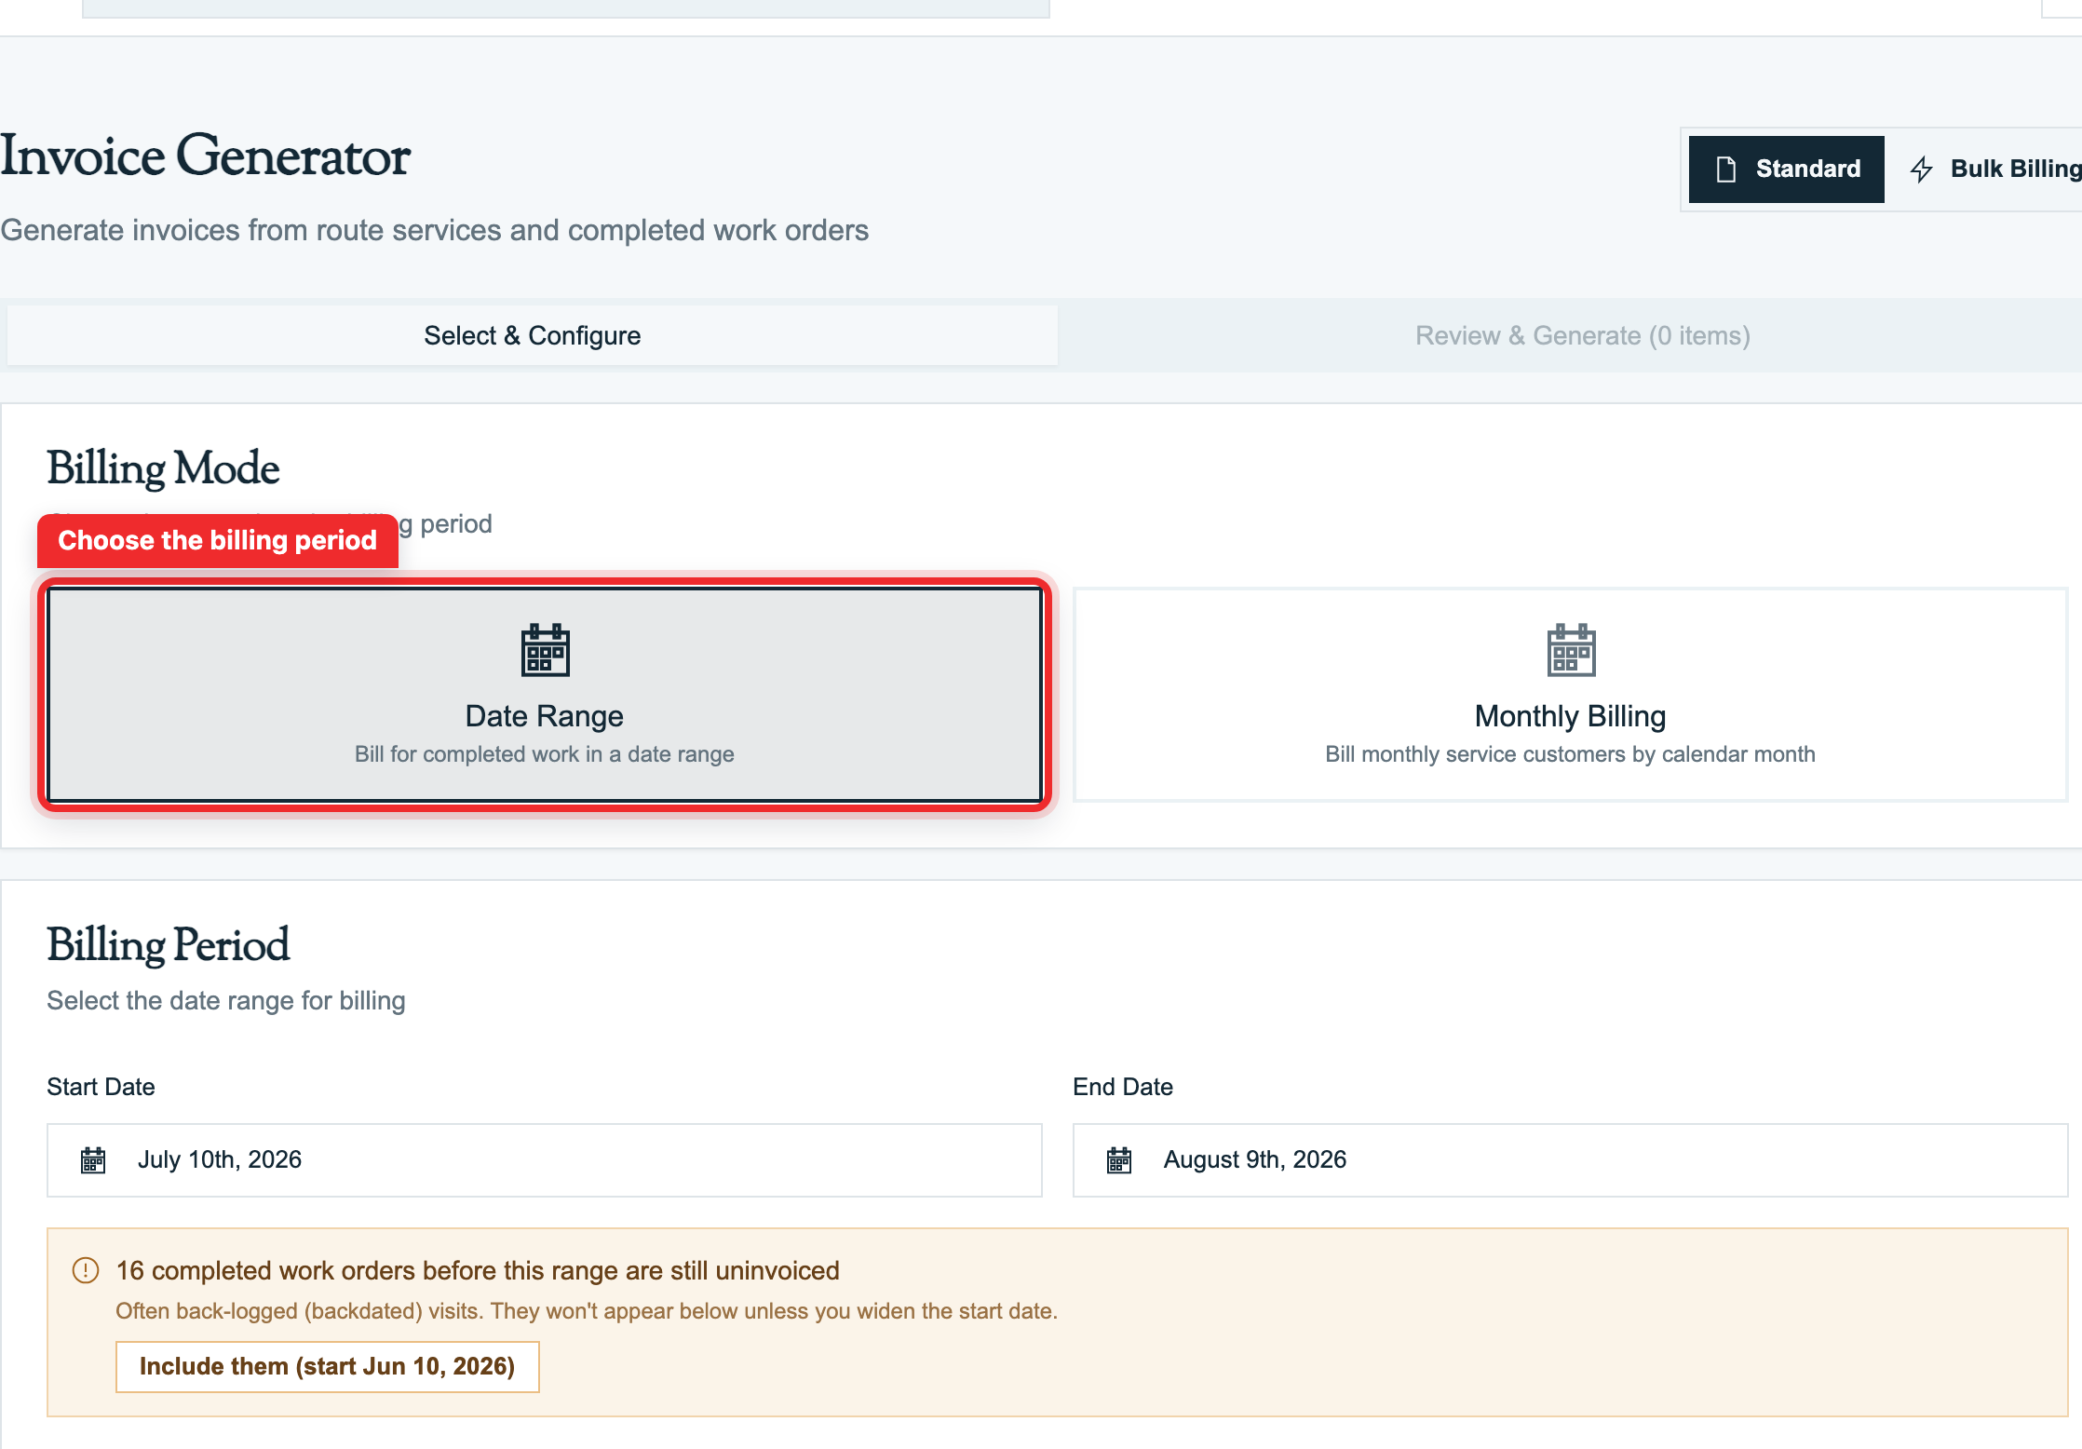Open the Start Date picker field
The width and height of the screenshot is (2082, 1449).
coord(545,1160)
